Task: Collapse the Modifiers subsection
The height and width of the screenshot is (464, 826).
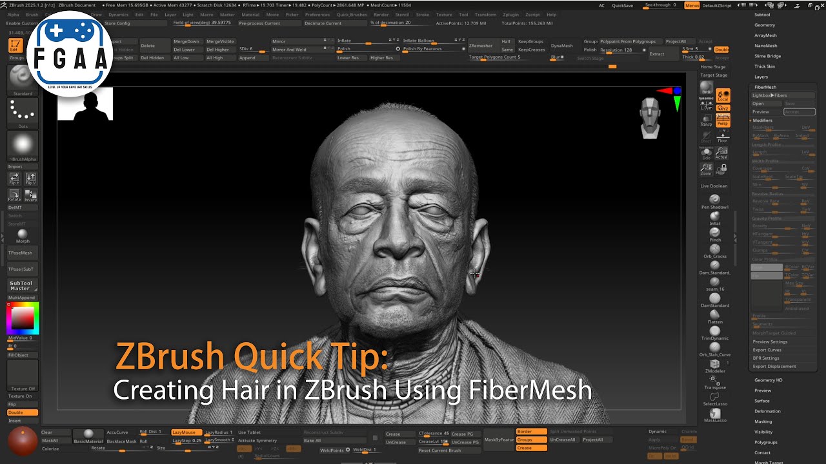Action: click(x=763, y=121)
